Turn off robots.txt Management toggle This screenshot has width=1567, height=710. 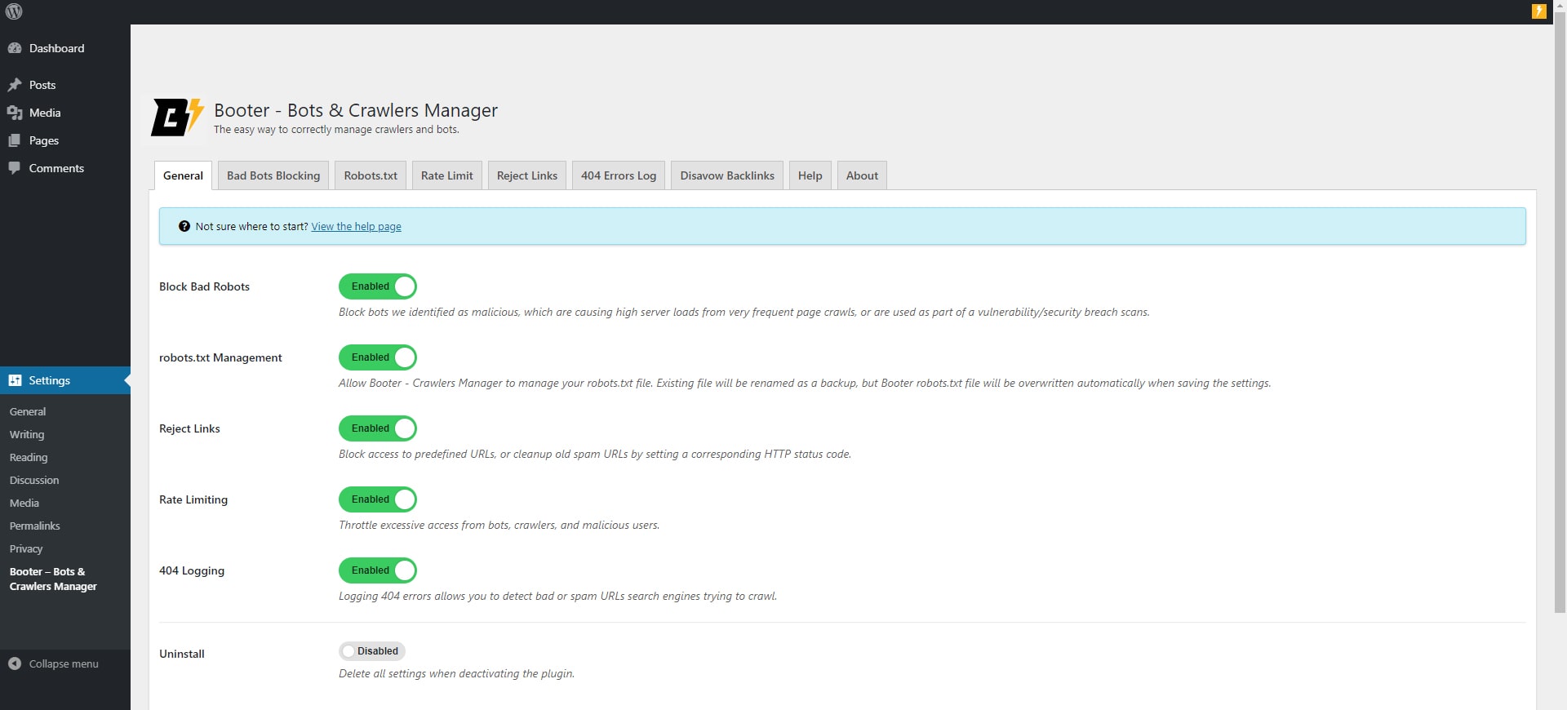pyautogui.click(x=378, y=357)
